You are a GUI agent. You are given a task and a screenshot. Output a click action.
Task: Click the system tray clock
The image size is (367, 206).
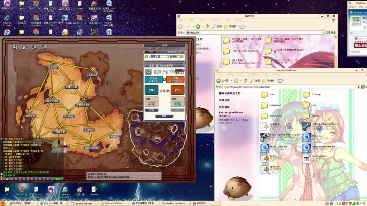coord(363,203)
